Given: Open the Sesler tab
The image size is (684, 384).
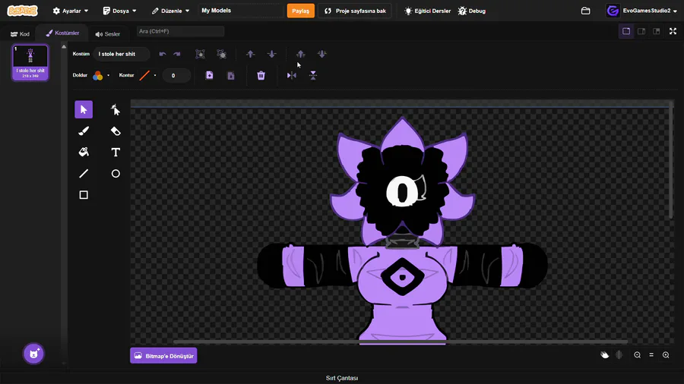Looking at the screenshot, I should (x=107, y=33).
